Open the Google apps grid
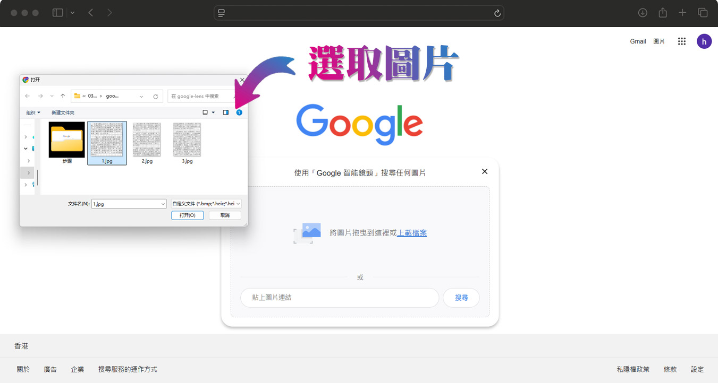Viewport: 718px width, 383px height. 682,41
